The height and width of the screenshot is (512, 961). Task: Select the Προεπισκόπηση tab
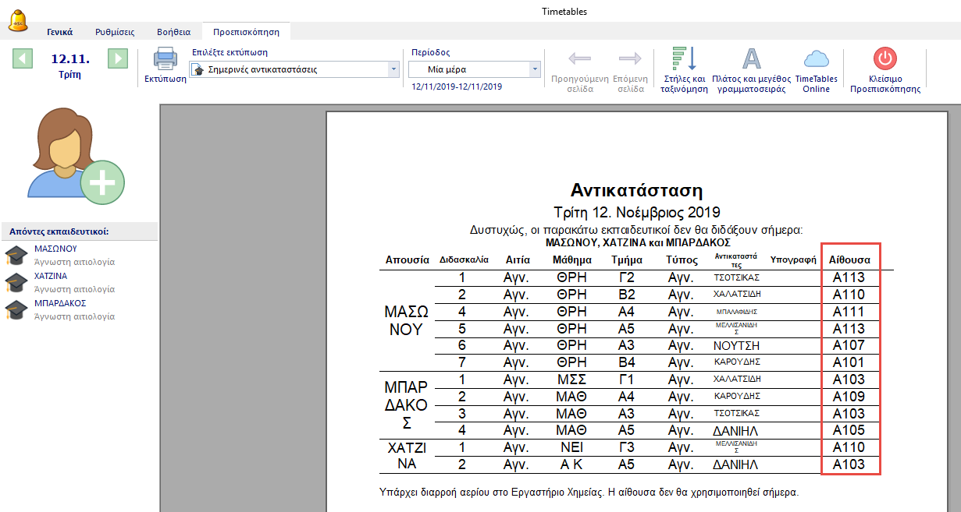pyautogui.click(x=246, y=32)
